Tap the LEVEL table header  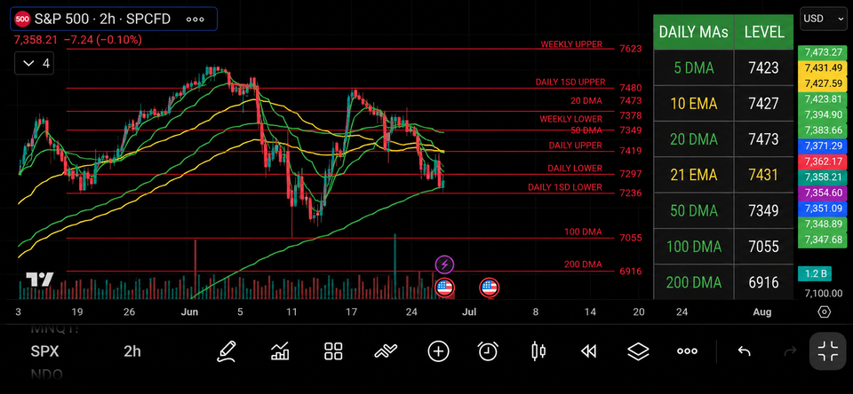tap(764, 32)
